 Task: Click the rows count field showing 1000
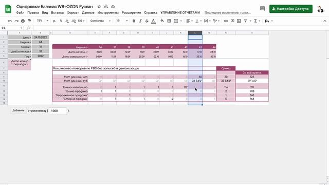tap(58, 111)
